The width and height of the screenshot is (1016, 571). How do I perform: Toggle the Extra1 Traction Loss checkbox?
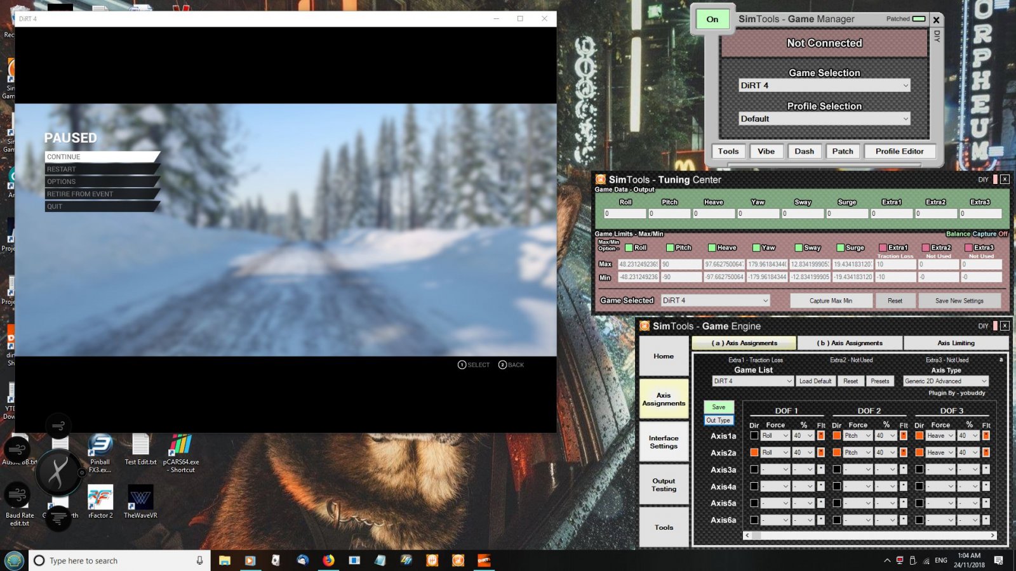[883, 247]
